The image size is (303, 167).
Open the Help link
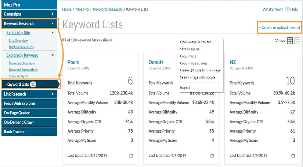[x=294, y=9]
